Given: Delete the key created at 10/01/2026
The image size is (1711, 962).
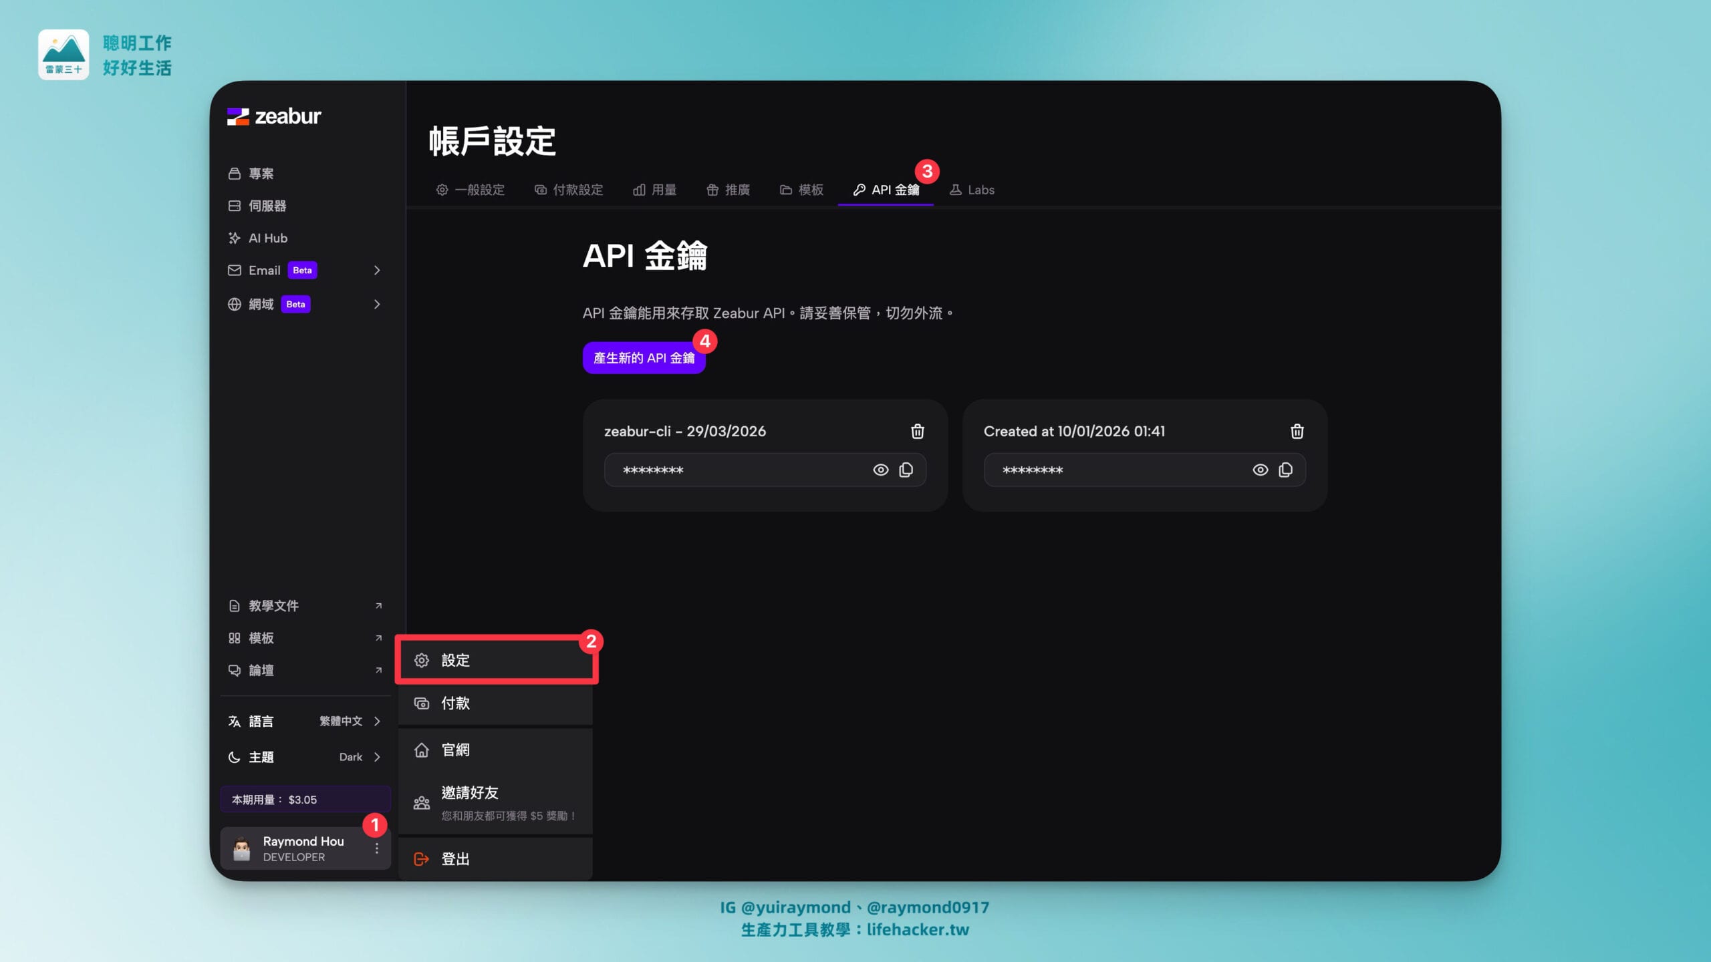Looking at the screenshot, I should [x=1297, y=432].
